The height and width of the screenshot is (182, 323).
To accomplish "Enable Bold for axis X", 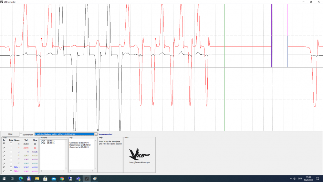I will click(11, 144).
